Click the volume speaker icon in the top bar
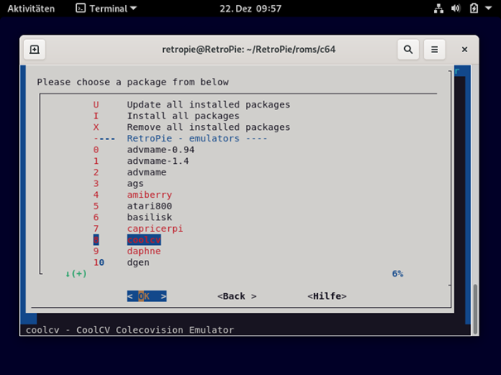This screenshot has width=501, height=375. coord(456,8)
